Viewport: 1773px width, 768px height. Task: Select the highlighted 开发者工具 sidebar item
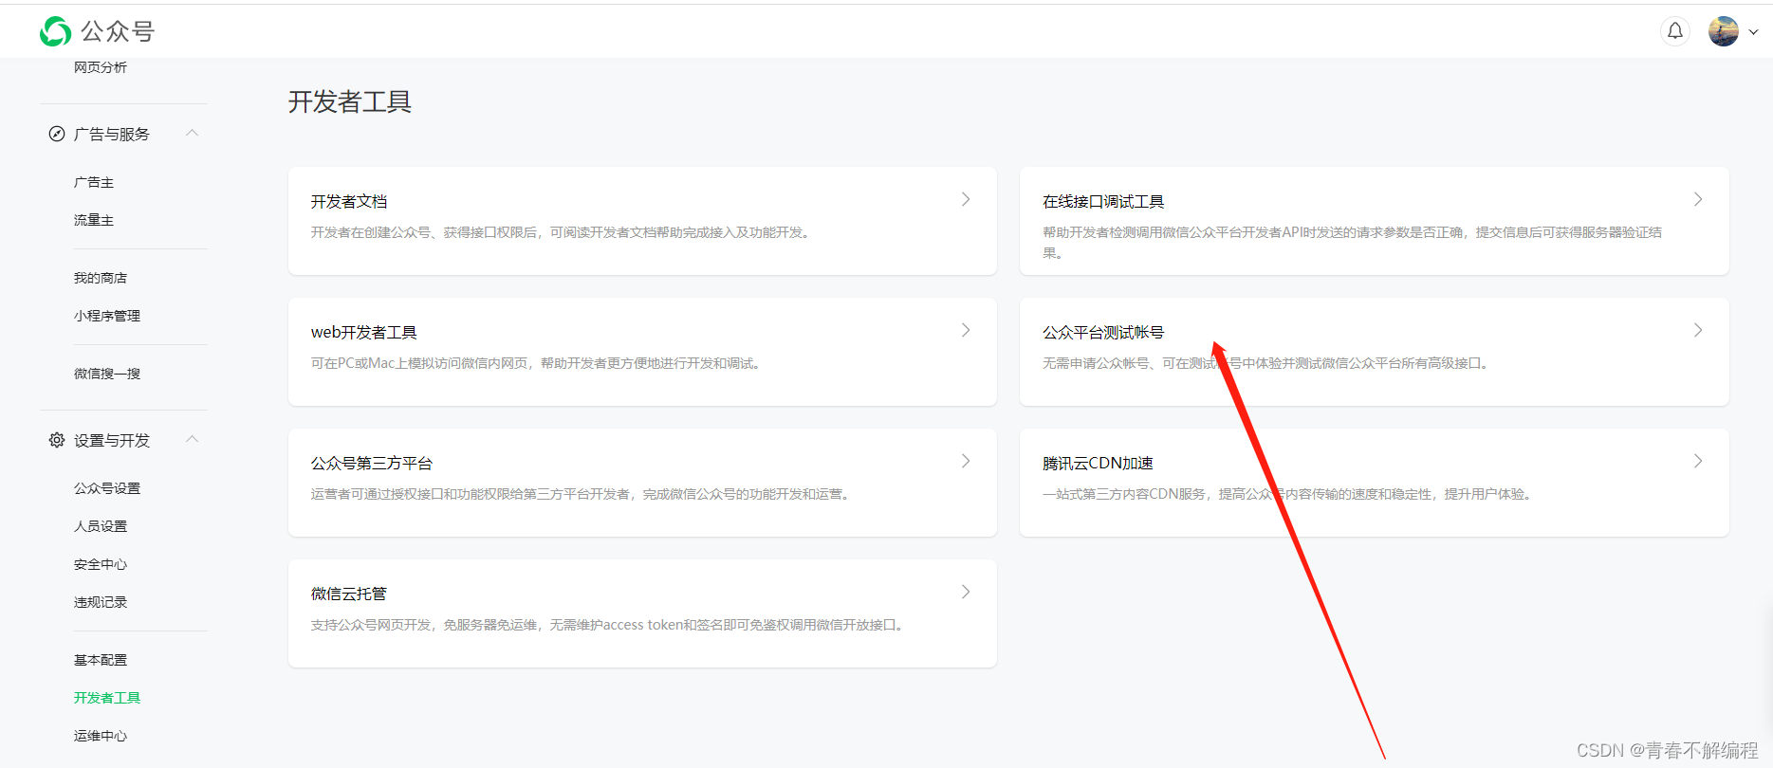(x=107, y=698)
